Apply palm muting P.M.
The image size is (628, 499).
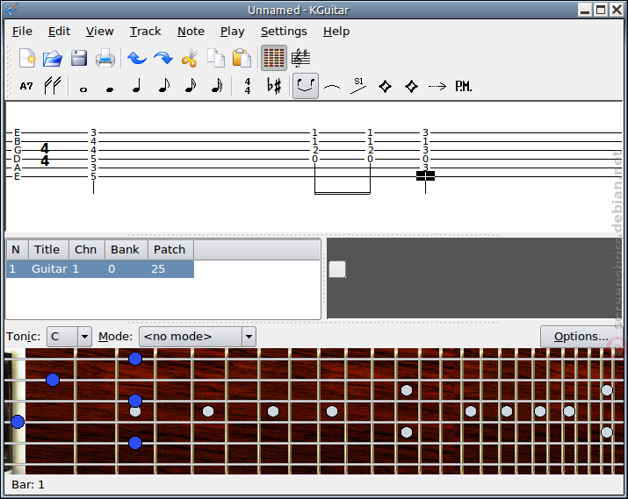(464, 86)
